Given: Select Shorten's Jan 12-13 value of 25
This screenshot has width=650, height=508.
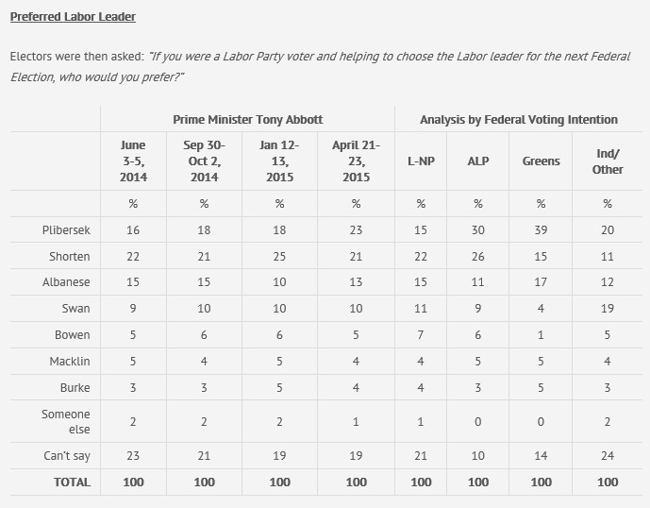Looking at the screenshot, I should click(x=279, y=256).
